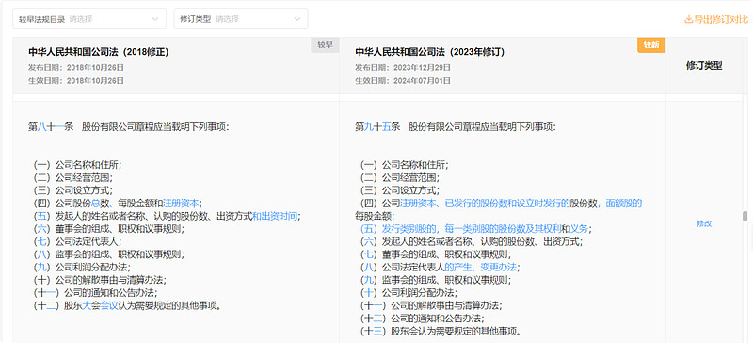Open the 较早法规目录 dropdown
Viewport: 753px width, 343px height.
[x=89, y=19]
